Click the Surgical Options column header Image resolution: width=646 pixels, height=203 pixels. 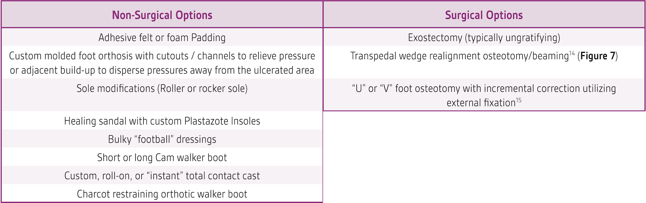pyautogui.click(x=484, y=15)
